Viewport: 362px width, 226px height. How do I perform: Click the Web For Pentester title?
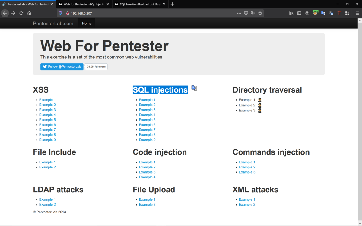(x=104, y=46)
